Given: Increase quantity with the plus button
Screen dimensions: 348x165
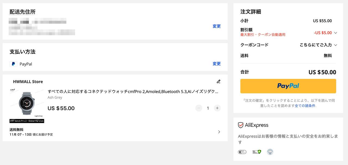Looking at the screenshot, I should (x=217, y=108).
